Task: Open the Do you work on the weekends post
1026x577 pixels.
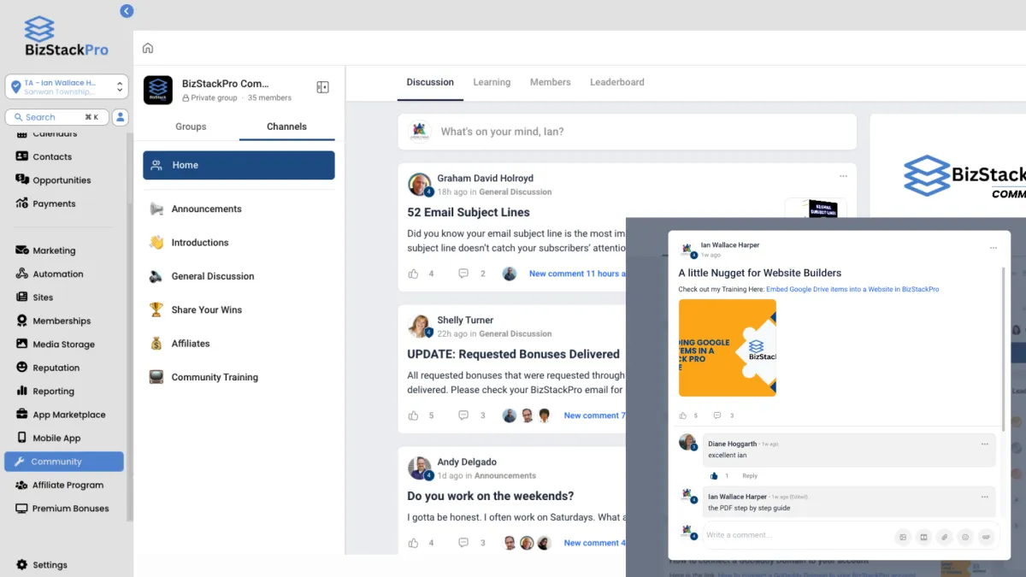Action: point(491,496)
